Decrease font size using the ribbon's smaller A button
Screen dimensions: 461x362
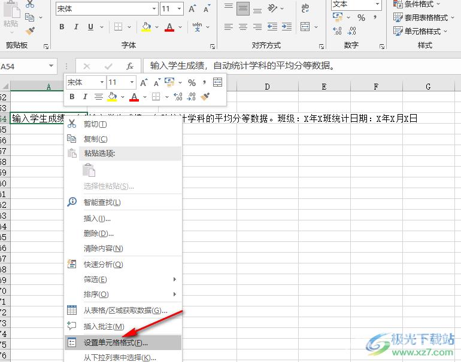pyautogui.click(x=207, y=8)
